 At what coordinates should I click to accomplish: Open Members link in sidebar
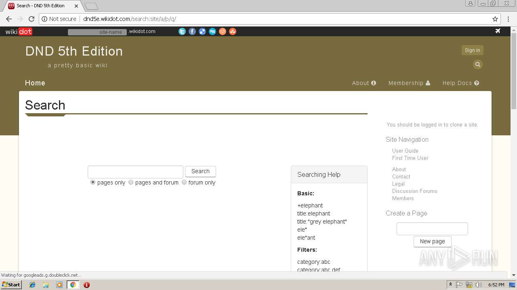[x=403, y=198]
